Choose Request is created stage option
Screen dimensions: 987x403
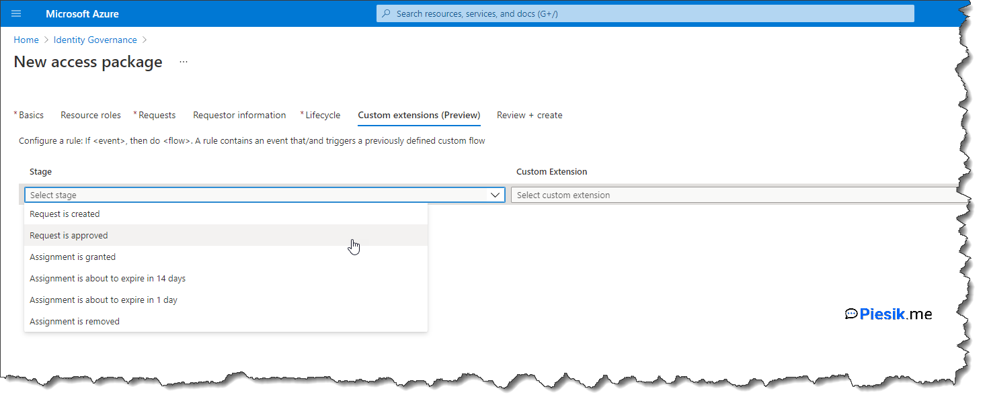coord(65,214)
